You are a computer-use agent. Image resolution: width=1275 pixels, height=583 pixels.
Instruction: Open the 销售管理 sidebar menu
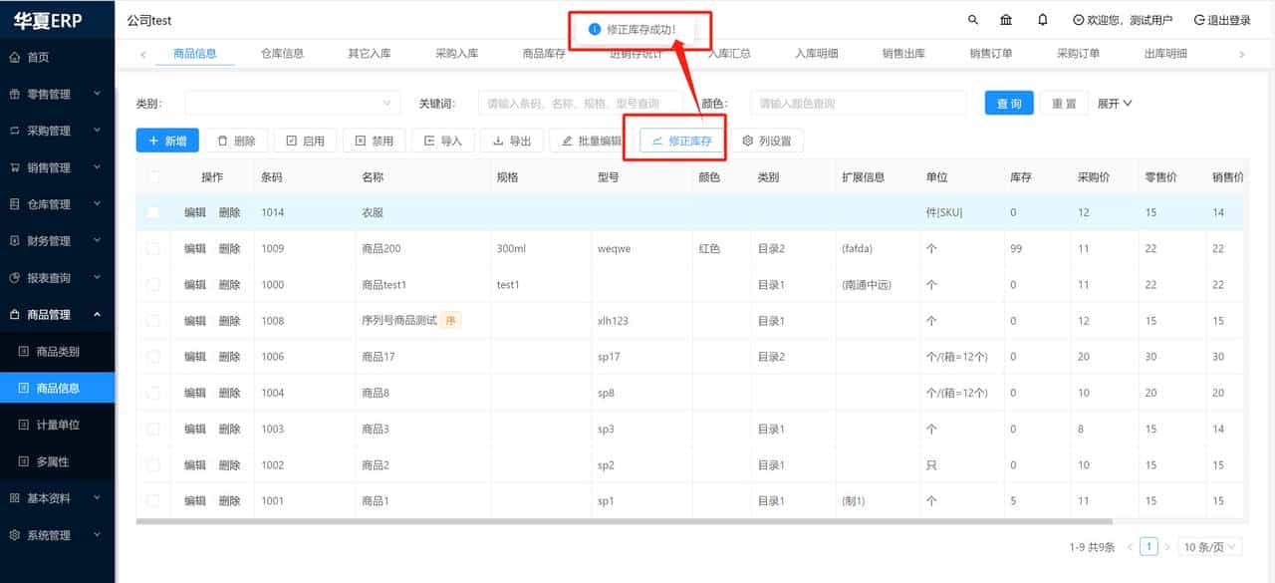(55, 167)
